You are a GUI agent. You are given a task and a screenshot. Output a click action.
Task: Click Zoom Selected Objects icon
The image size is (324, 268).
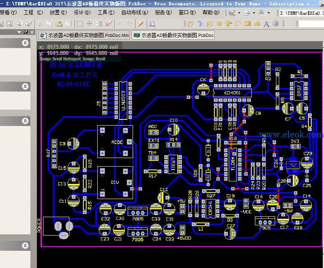[x=20, y=24]
